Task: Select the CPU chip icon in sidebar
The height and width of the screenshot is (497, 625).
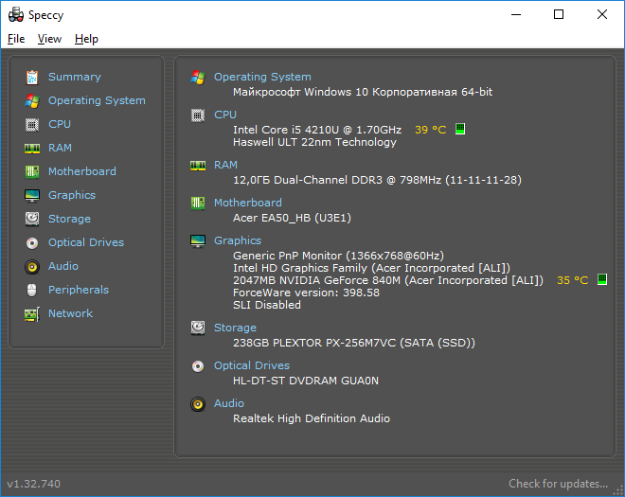Action: (x=32, y=125)
